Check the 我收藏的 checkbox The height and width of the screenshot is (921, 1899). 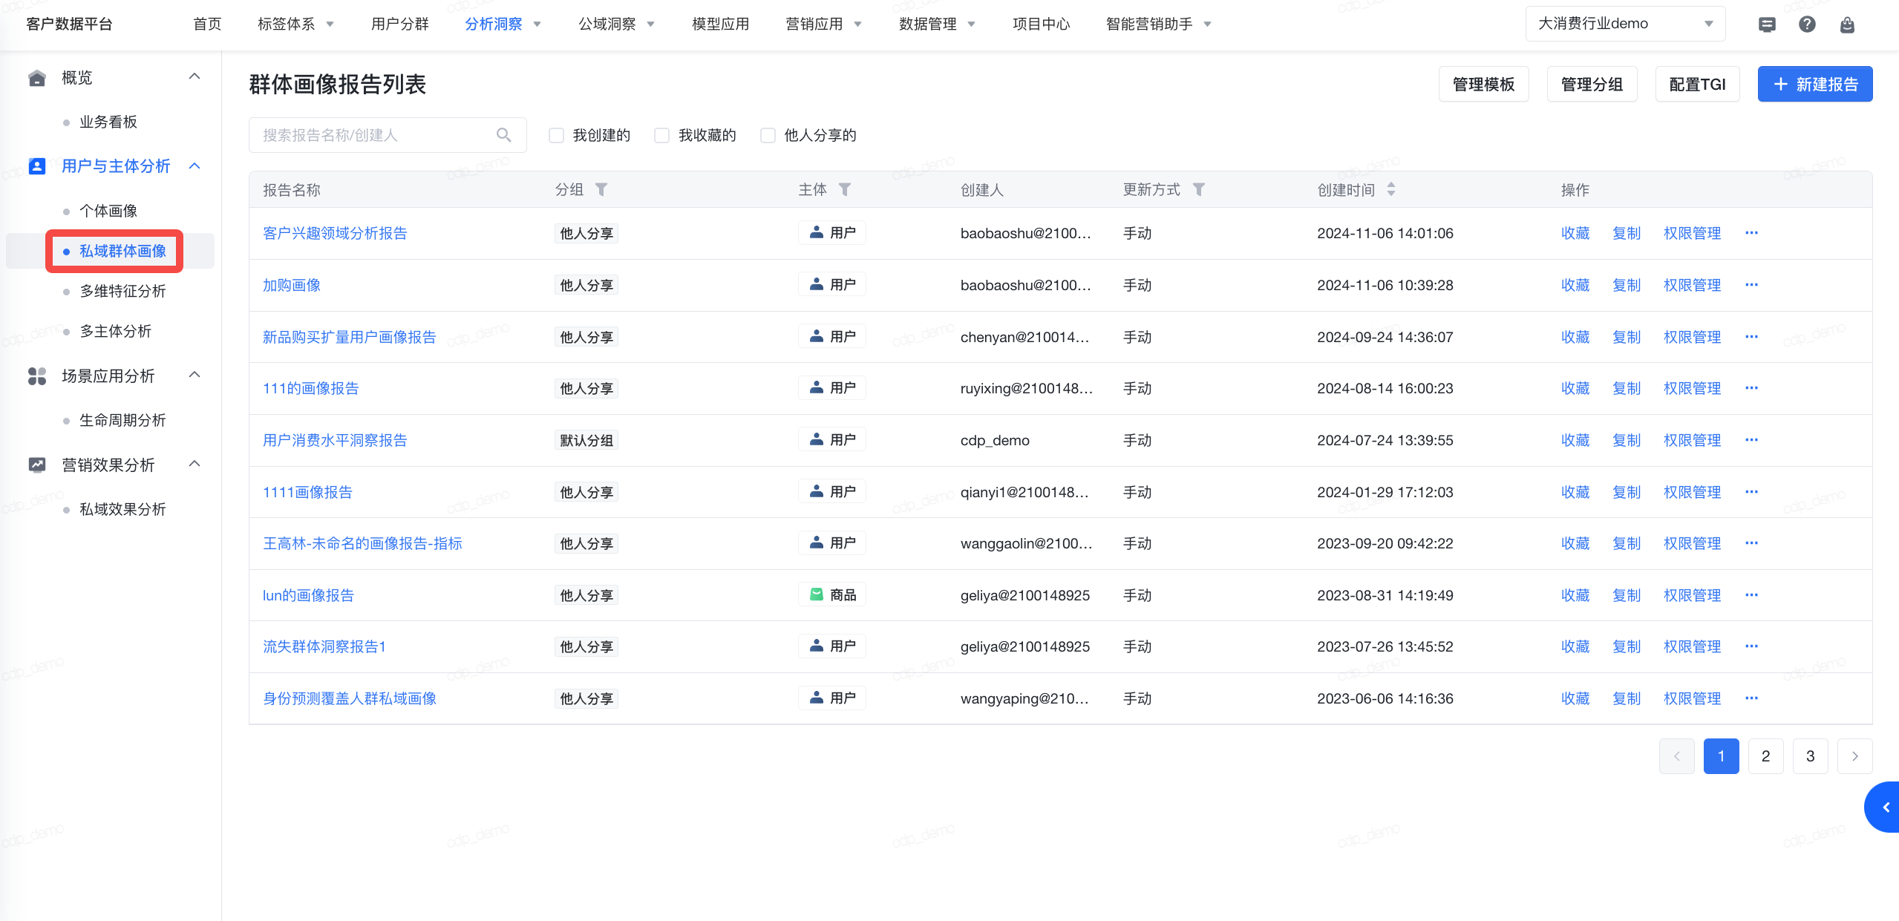coord(661,135)
